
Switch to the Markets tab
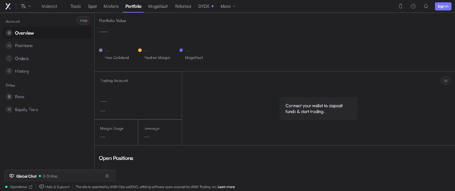pos(111,6)
